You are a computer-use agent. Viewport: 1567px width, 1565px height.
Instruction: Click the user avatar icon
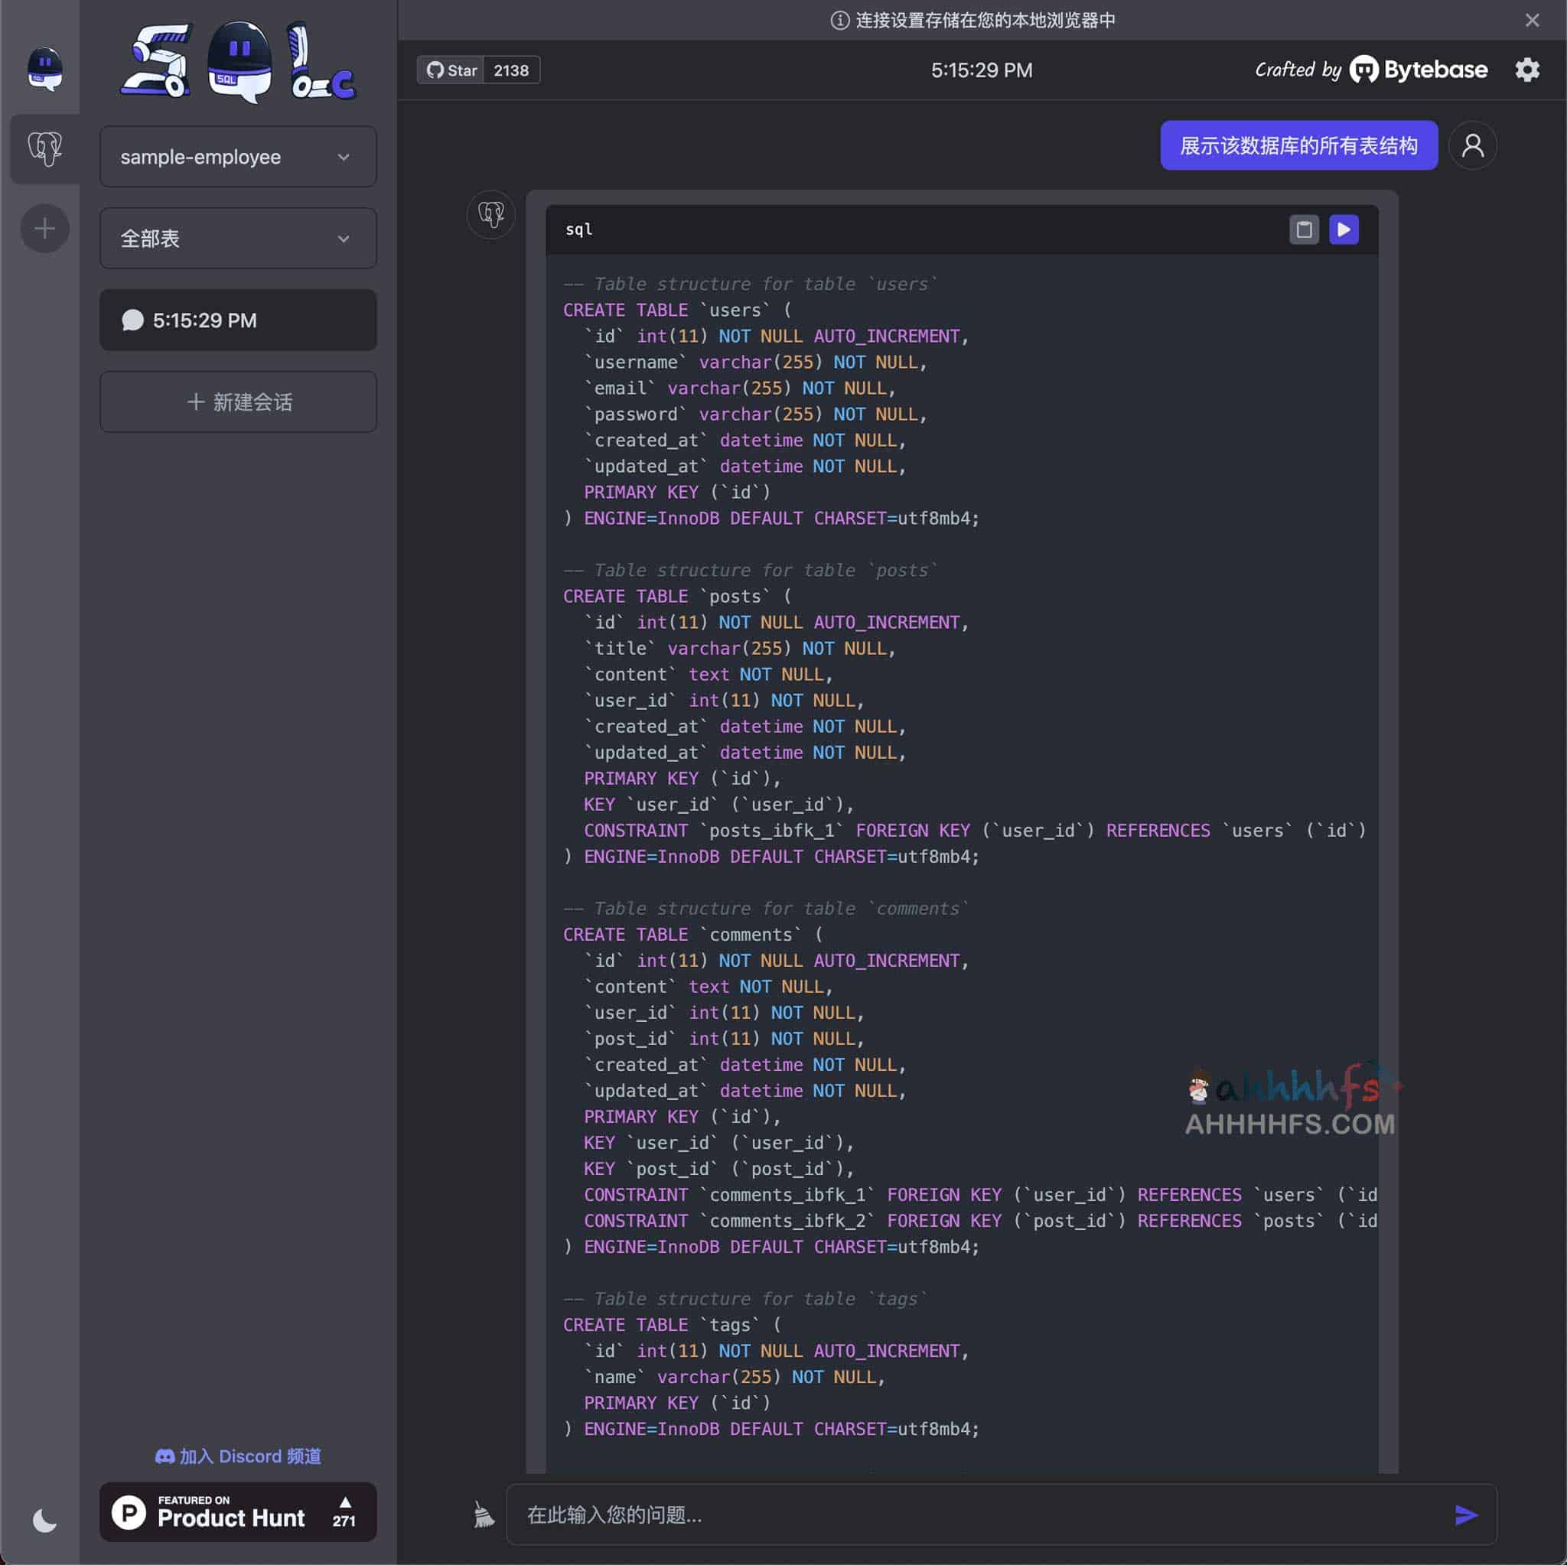[x=1472, y=146]
